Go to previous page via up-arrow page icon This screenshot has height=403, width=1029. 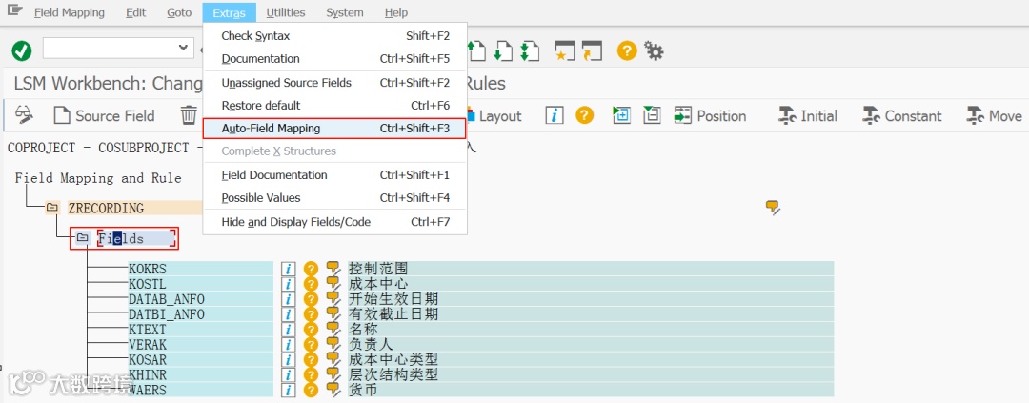pos(476,50)
